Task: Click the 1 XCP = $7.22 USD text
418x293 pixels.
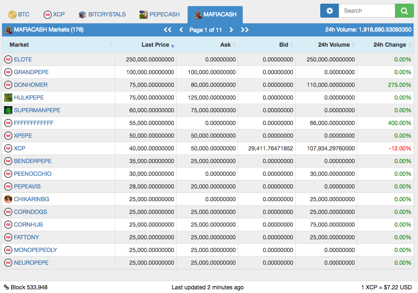Action: (386, 287)
